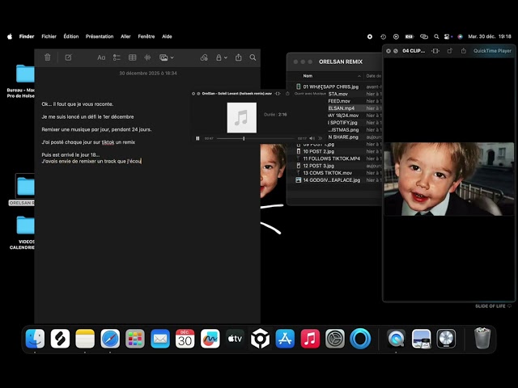Screen dimensions: 518x388
Task: Open the Édition menu
Action: (x=71, y=36)
